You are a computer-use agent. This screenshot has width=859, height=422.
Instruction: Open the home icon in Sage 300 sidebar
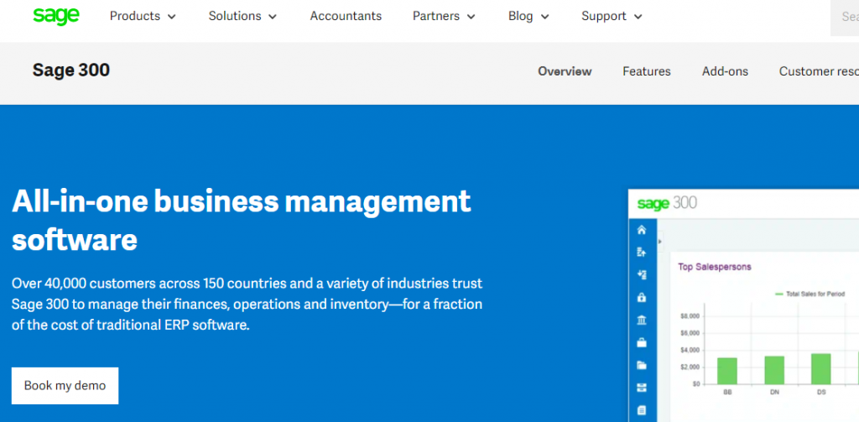pos(642,230)
